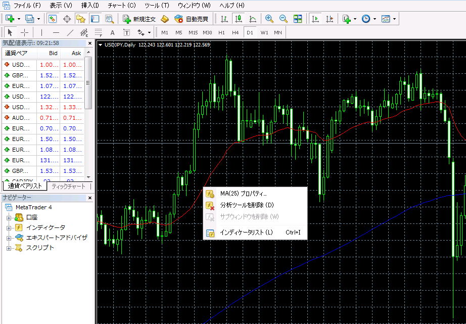Close the 気配値表示 panel

(x=90, y=43)
